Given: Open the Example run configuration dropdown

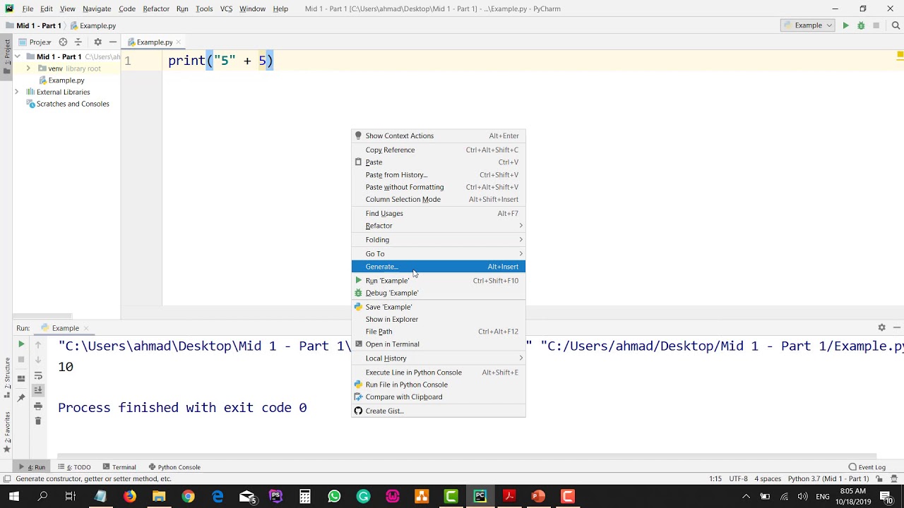Looking at the screenshot, I should 808,25.
